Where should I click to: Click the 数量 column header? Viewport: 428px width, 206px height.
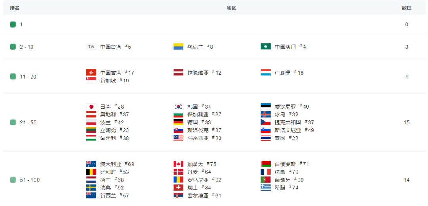(407, 8)
